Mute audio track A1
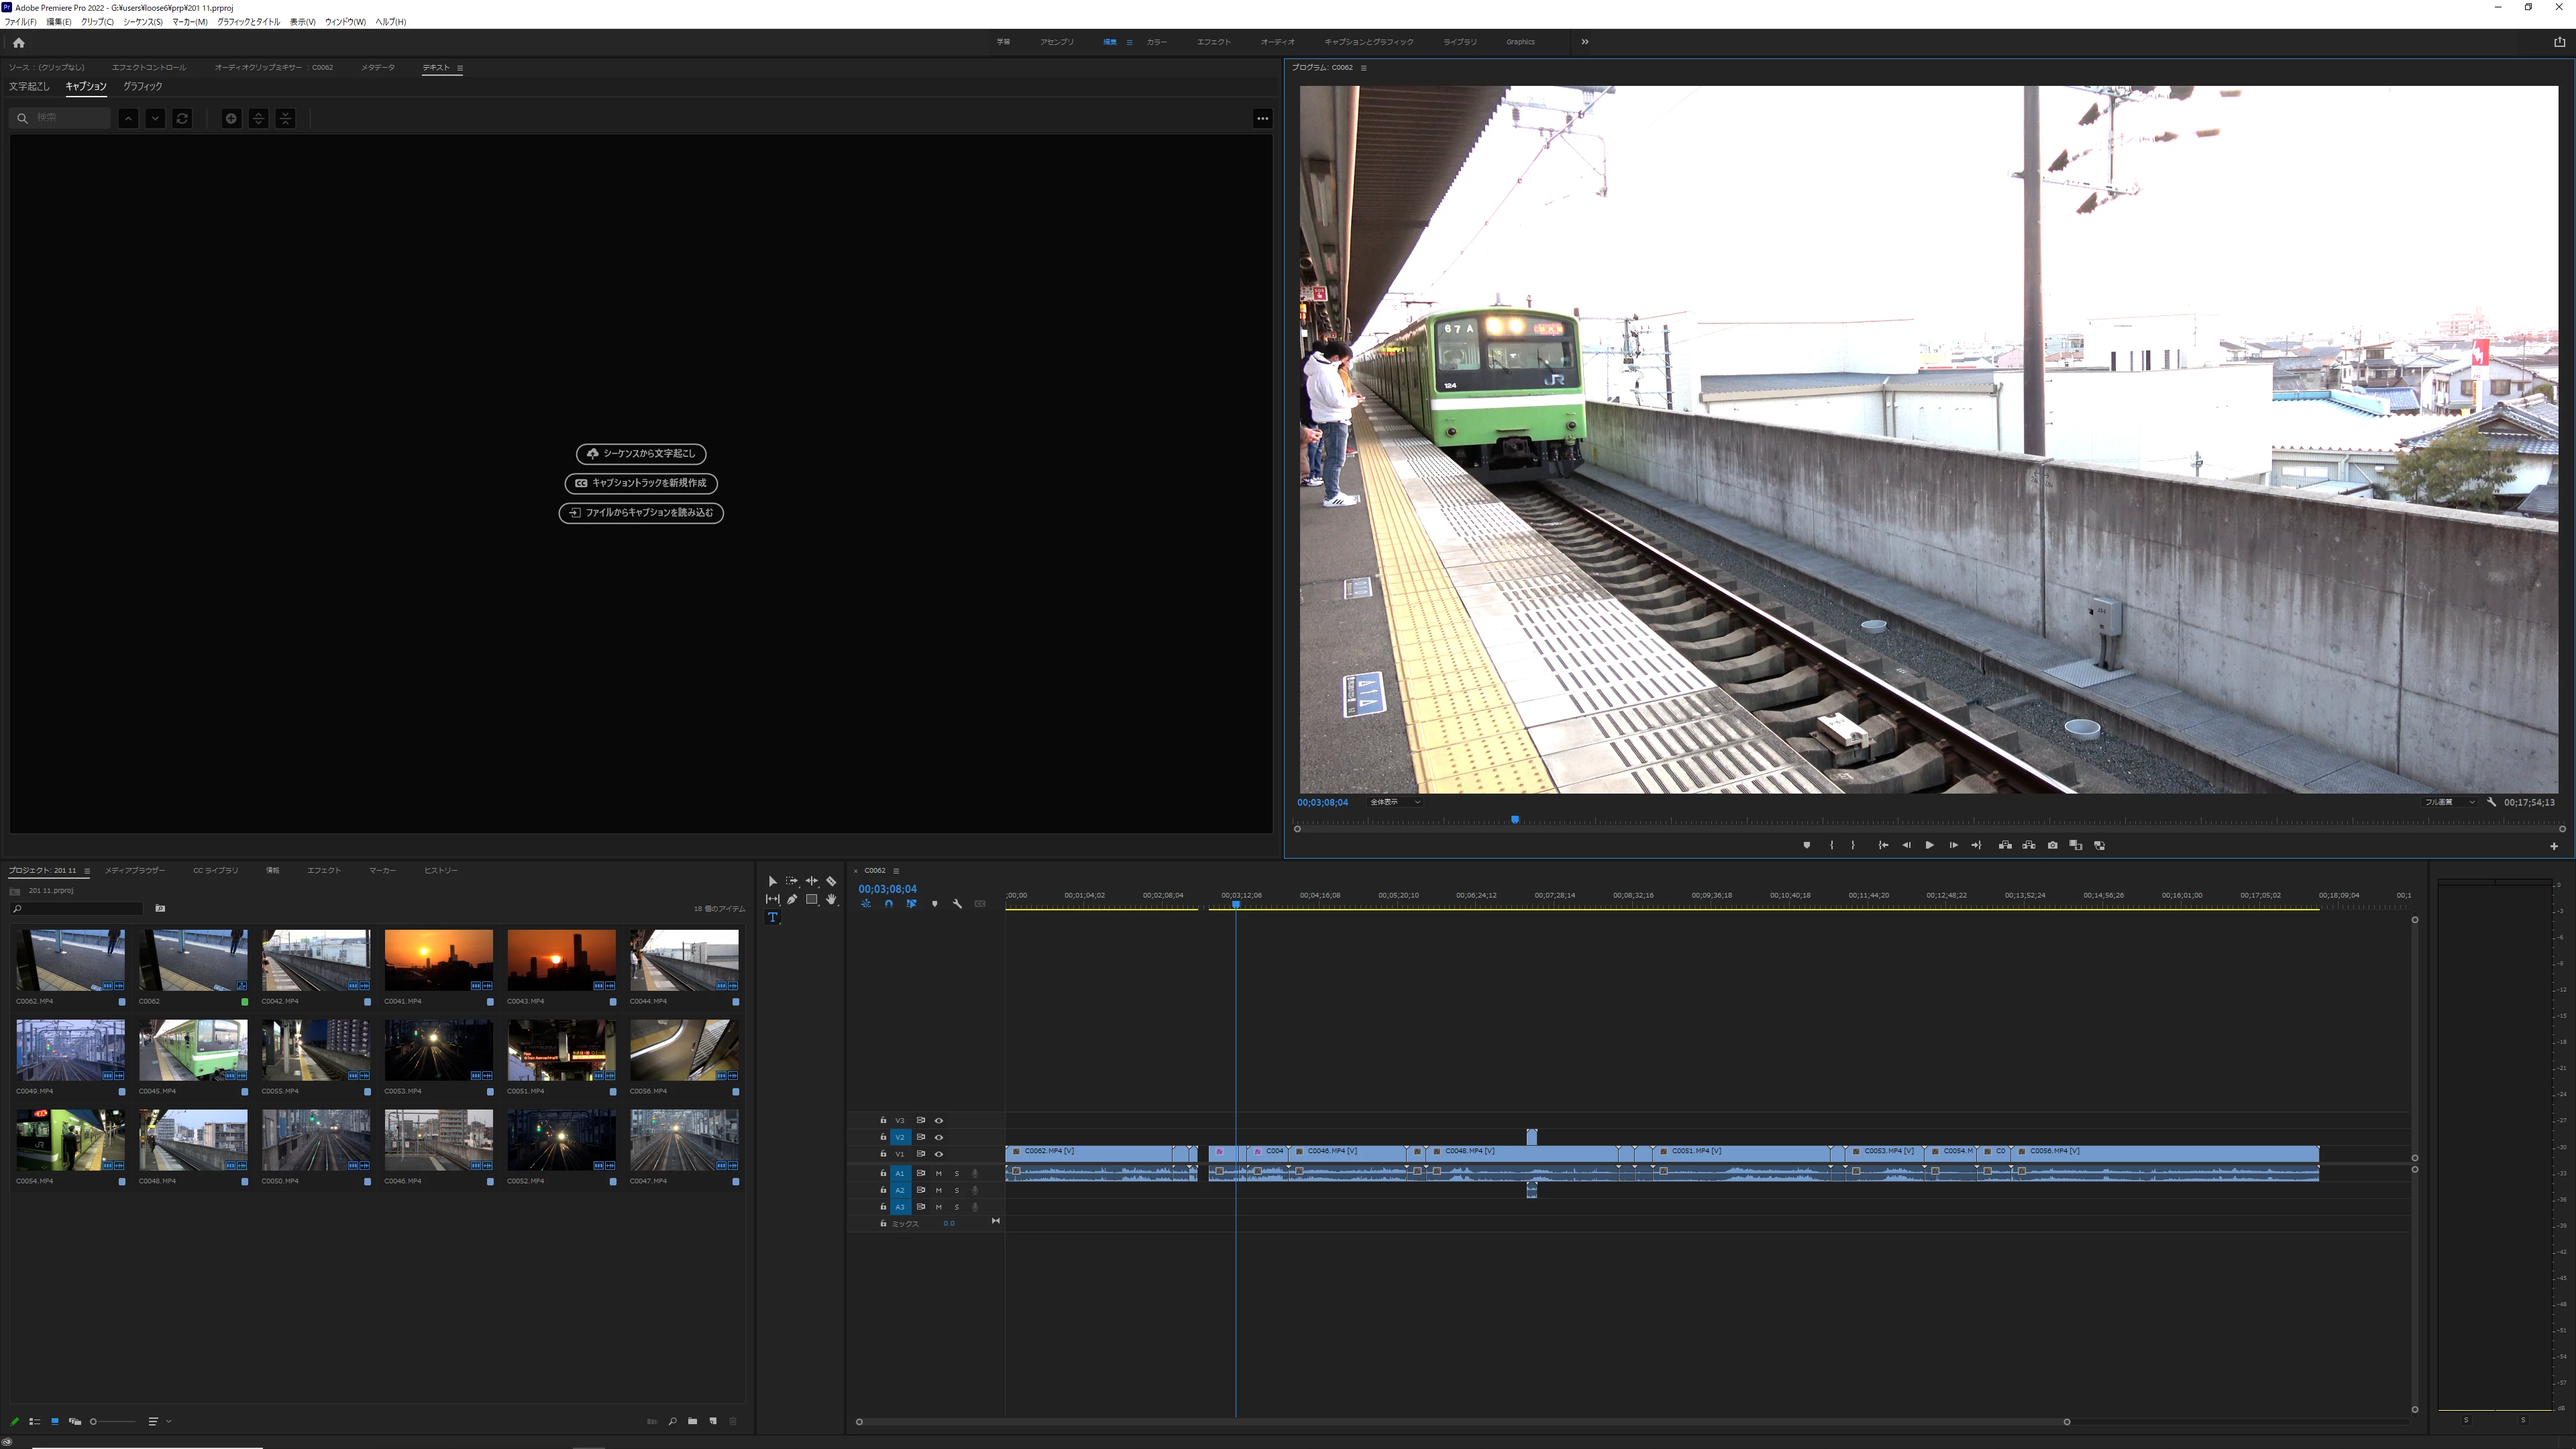This screenshot has width=2576, height=1449. point(938,1173)
